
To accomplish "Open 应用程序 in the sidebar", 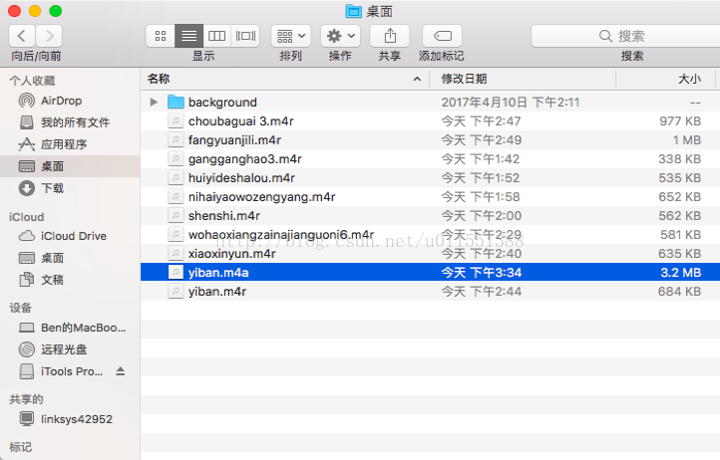I will pyautogui.click(x=70, y=144).
